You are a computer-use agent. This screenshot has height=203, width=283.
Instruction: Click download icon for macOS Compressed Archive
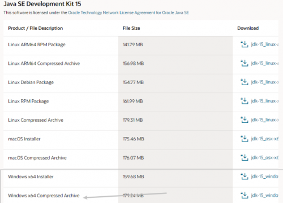point(245,157)
